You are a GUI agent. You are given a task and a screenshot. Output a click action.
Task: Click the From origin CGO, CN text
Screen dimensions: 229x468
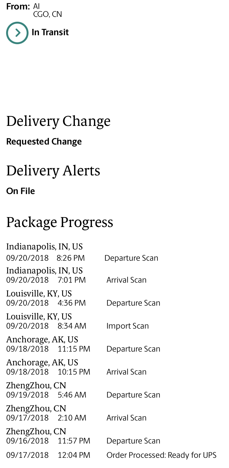[x=48, y=14]
